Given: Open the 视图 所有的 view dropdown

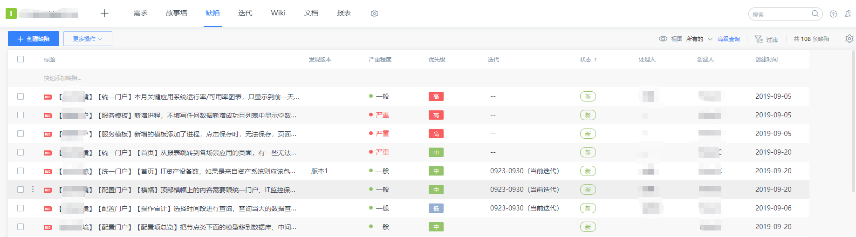Looking at the screenshot, I should tap(698, 39).
